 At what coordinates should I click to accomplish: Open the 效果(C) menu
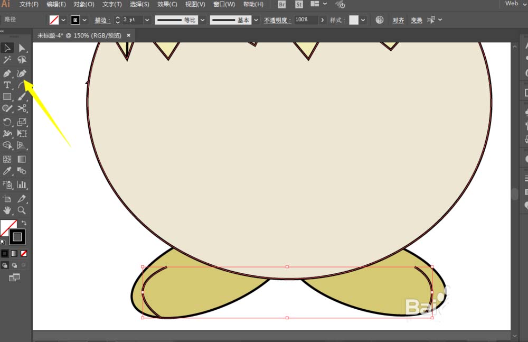click(x=167, y=4)
